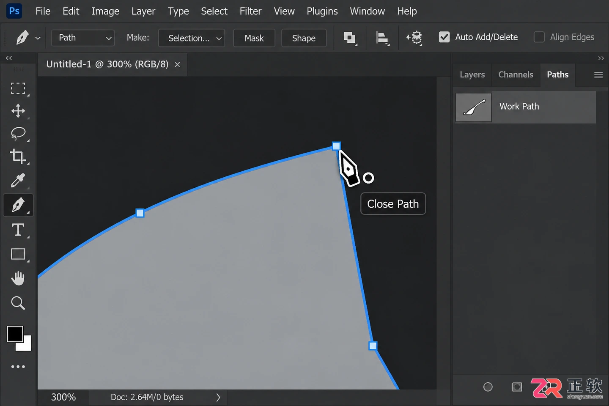Enable the Align Edges checkbox
Image resolution: width=609 pixels, height=406 pixels.
[x=539, y=37]
